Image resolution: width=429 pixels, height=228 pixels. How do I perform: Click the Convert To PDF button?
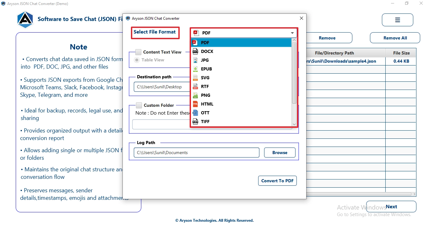click(277, 181)
